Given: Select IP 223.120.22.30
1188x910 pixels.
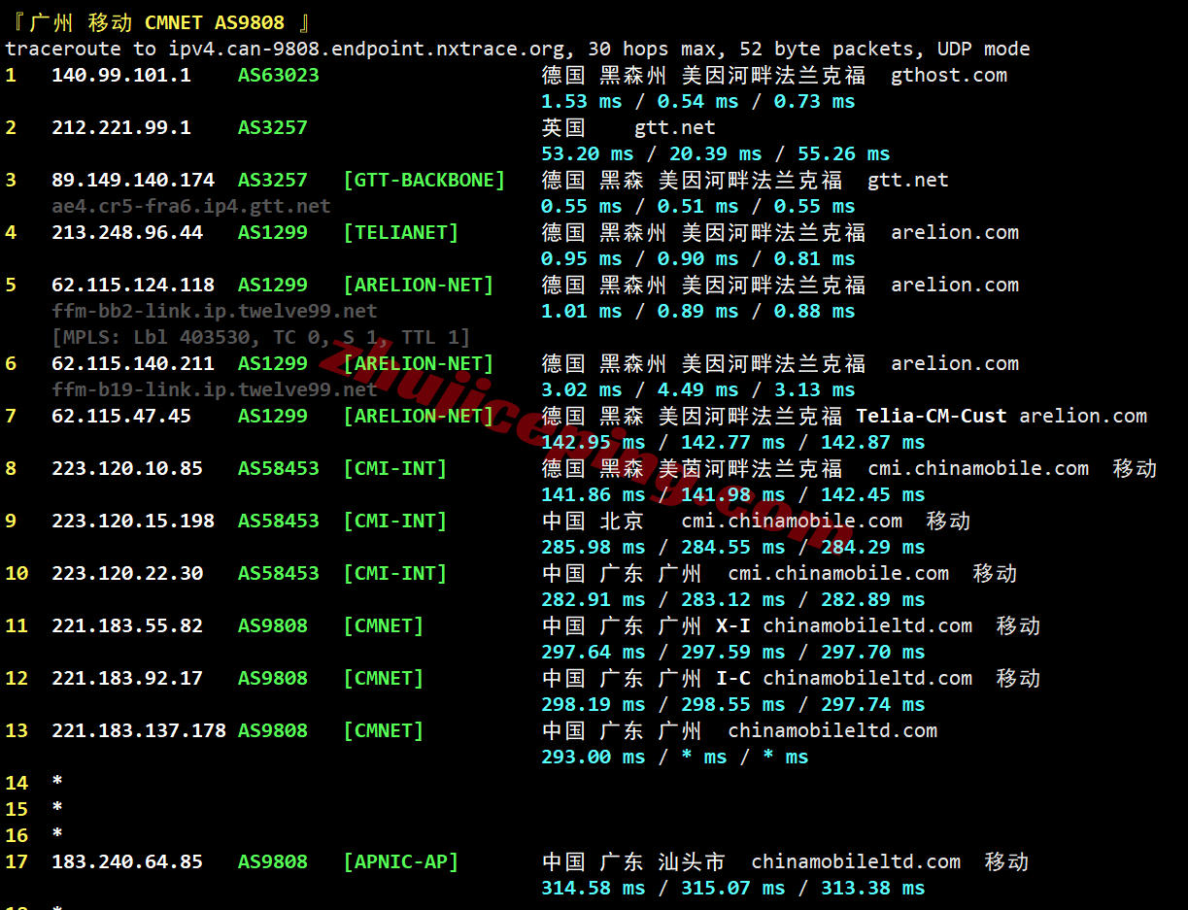Looking at the screenshot, I should click(x=127, y=573).
